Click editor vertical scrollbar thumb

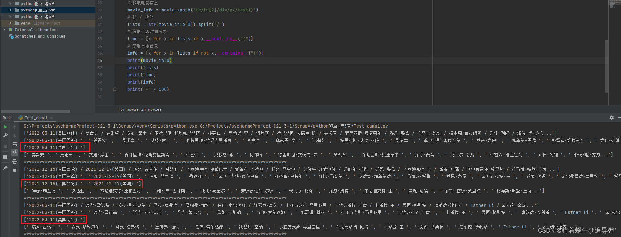tap(606, 66)
